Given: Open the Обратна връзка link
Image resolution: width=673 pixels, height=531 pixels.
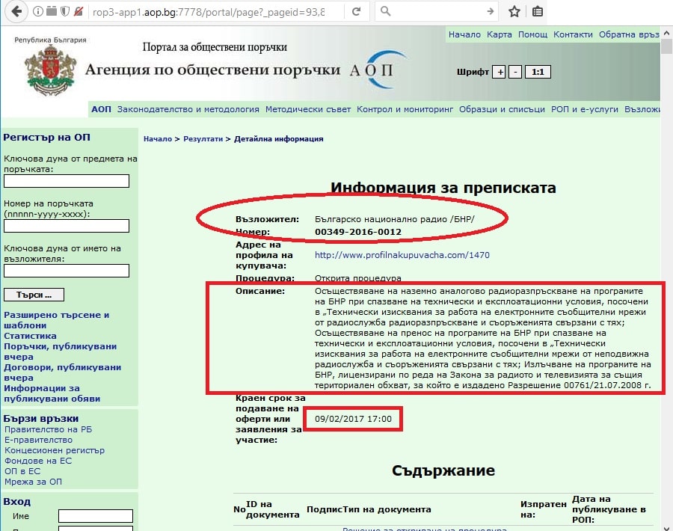Looking at the screenshot, I should tap(629, 34).
